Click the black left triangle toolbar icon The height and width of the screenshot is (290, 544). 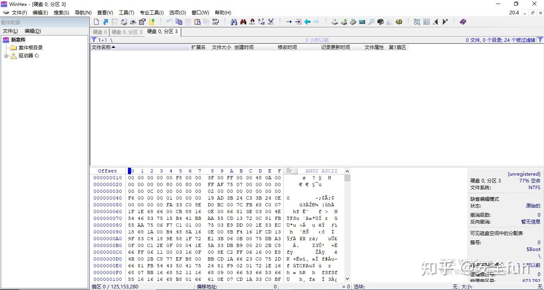[x=436, y=22]
